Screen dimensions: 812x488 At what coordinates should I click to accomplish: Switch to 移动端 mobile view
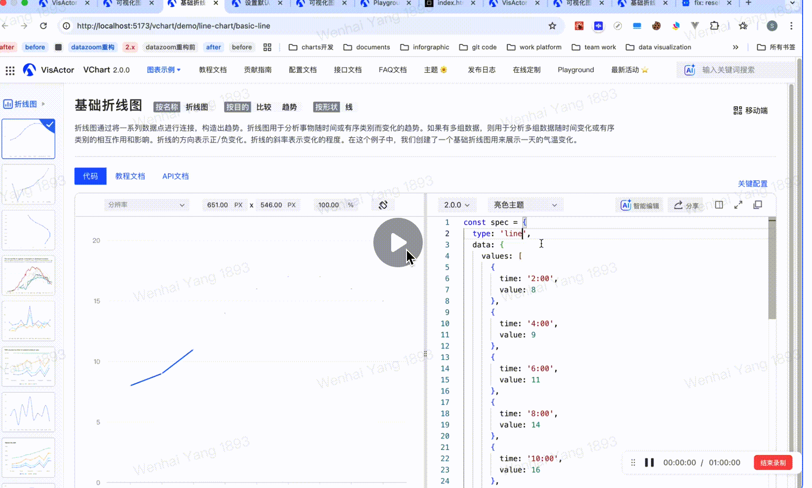[x=751, y=110]
